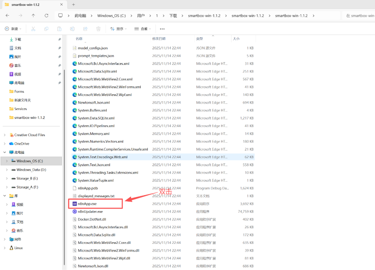Click the Copy icon in toolbar
375x270 pixels.
(x=46, y=29)
